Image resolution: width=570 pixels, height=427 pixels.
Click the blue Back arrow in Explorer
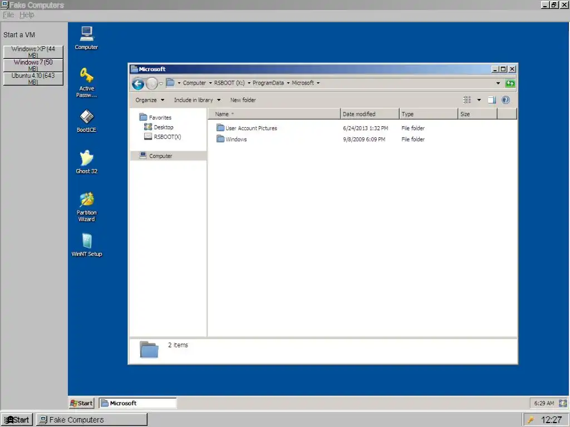click(x=138, y=84)
